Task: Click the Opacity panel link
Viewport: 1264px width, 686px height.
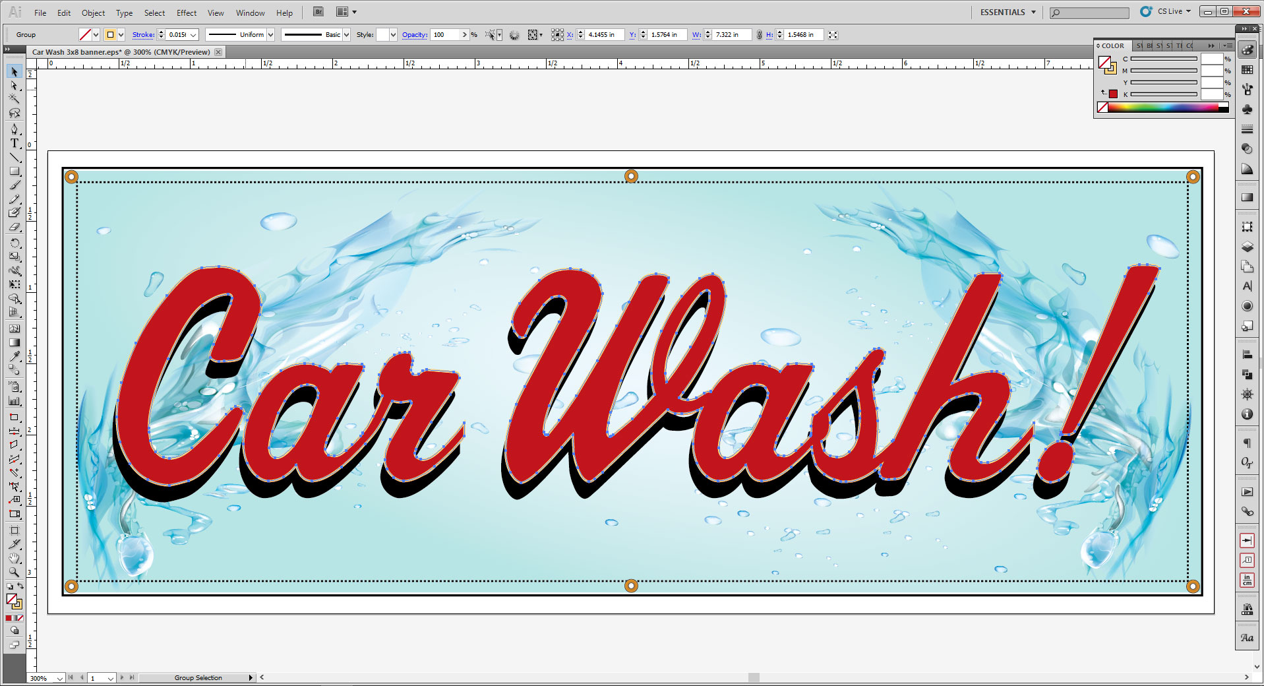Action: 415,35
